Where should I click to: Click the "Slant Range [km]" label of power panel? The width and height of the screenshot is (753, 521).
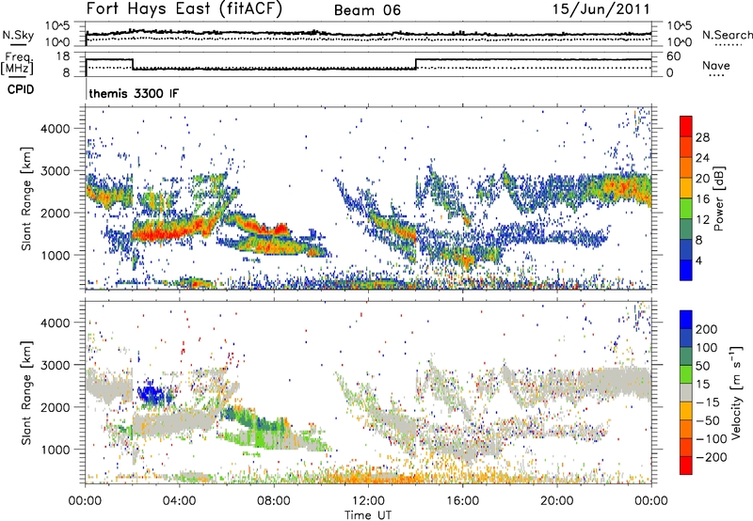[26, 198]
